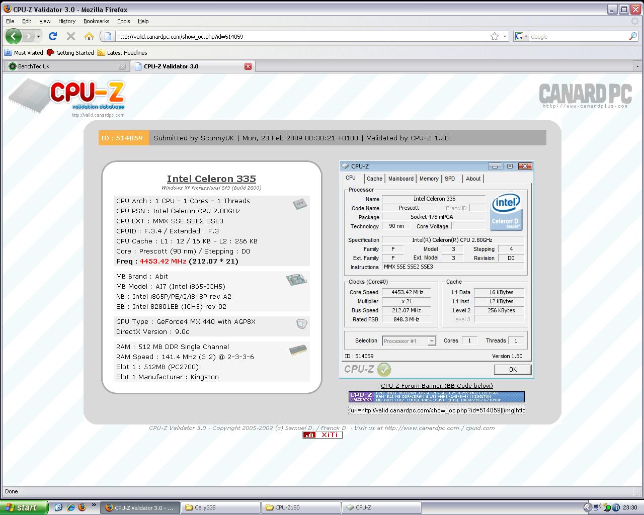The width and height of the screenshot is (644, 515).
Task: Click the CPU-Z forum banner thumbnail
Action: point(437,397)
